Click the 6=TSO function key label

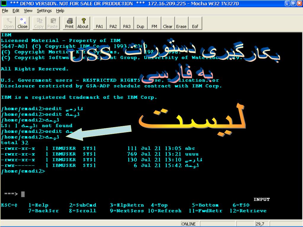tap(241, 205)
